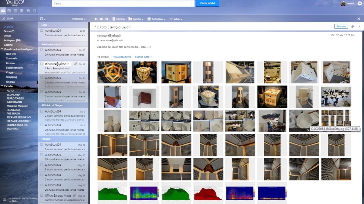Open the first dodecahedron speaker thumbnail
The width and height of the screenshot is (364, 204).
point(112,72)
